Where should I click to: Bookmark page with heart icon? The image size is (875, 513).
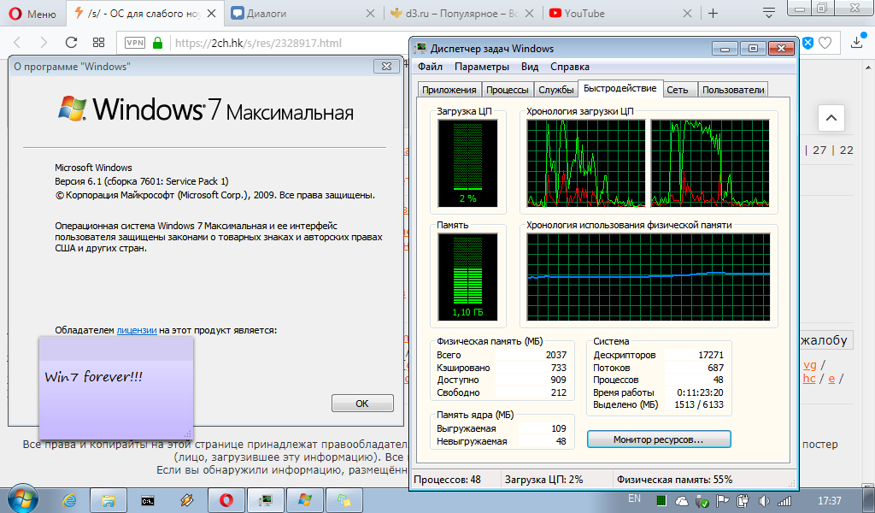coord(825,43)
